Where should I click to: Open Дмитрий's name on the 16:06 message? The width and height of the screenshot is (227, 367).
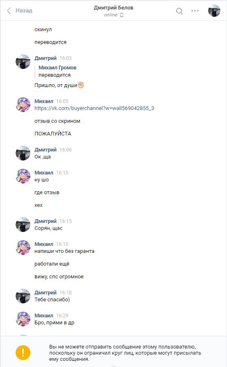46,149
